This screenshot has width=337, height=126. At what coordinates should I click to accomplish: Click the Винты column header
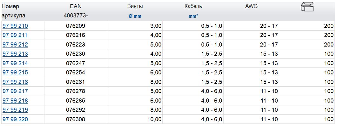tap(135, 6)
